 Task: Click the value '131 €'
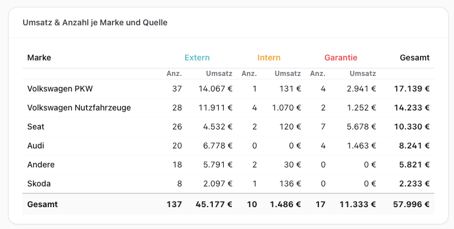pos(290,89)
